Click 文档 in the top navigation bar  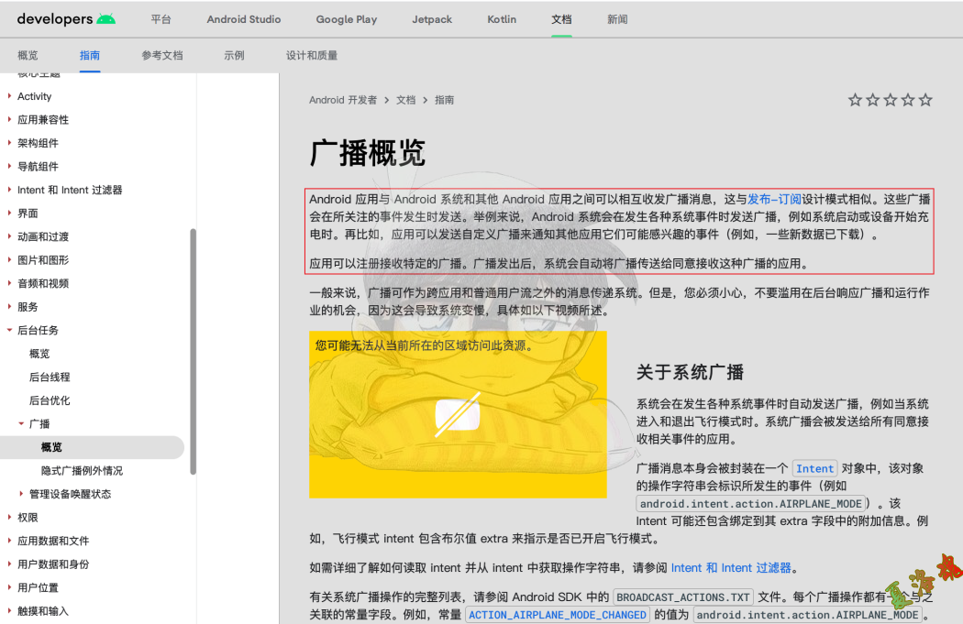click(561, 18)
